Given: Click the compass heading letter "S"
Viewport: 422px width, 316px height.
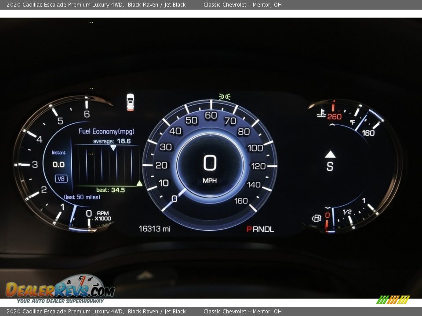Looking at the screenshot, I should pos(330,166).
